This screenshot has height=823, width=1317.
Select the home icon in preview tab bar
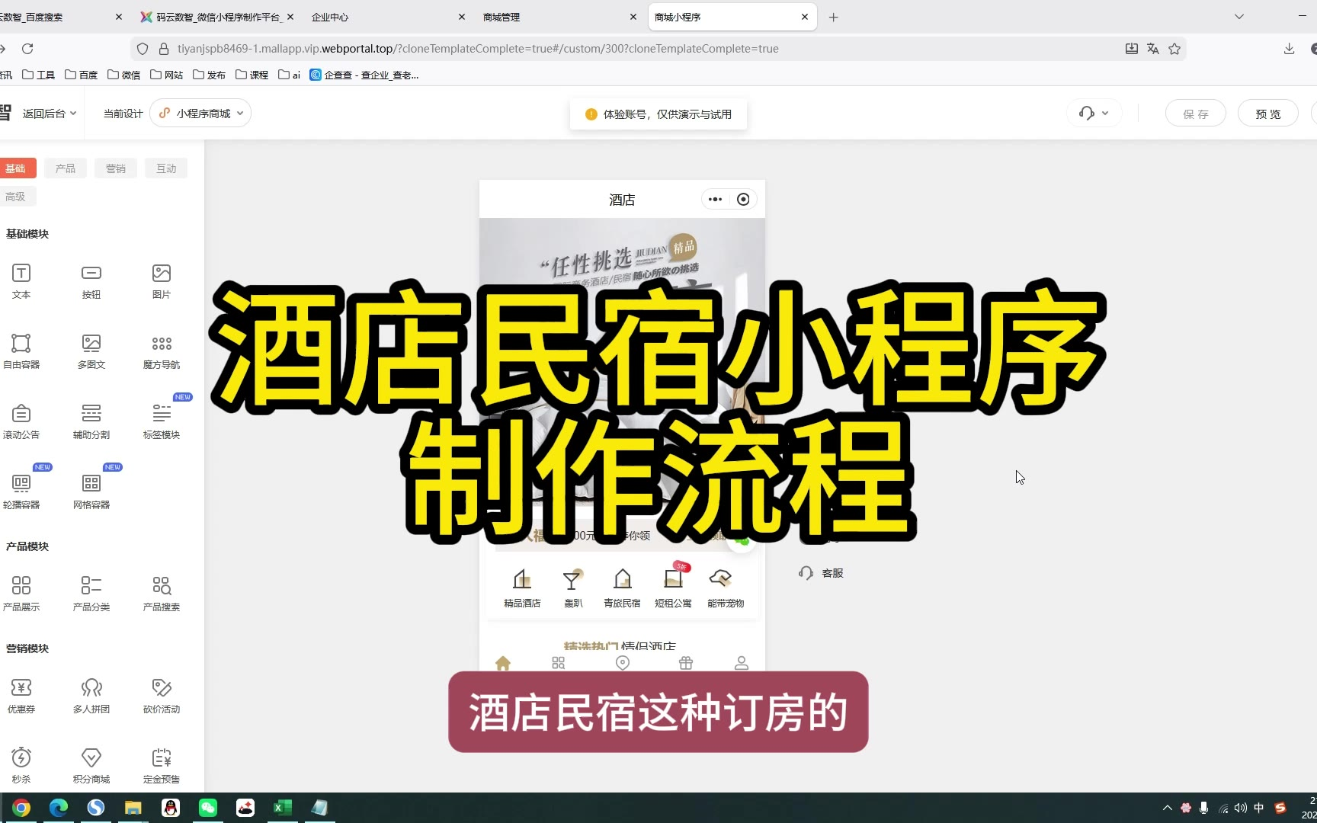(x=503, y=663)
